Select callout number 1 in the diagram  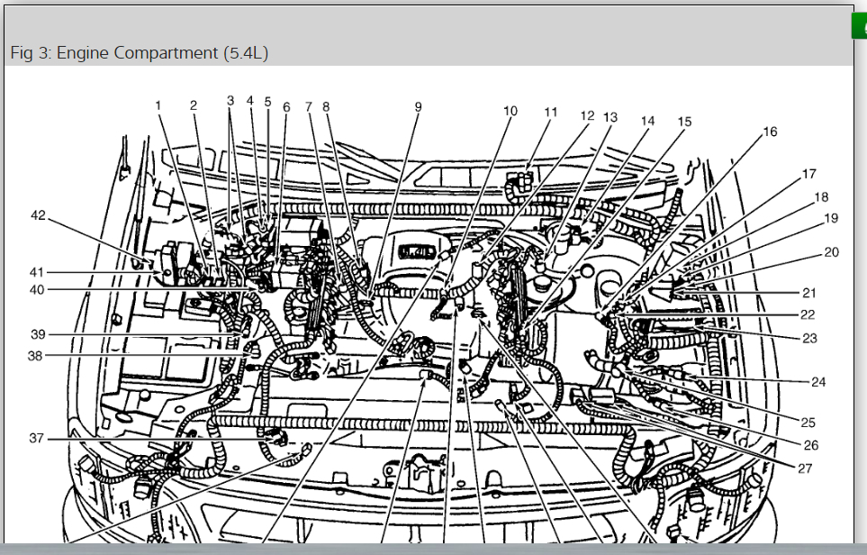[x=158, y=105]
